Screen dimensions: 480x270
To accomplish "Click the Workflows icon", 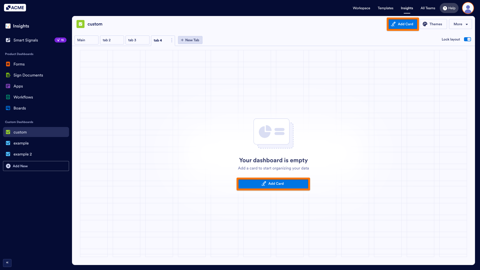I will [x=8, y=97].
